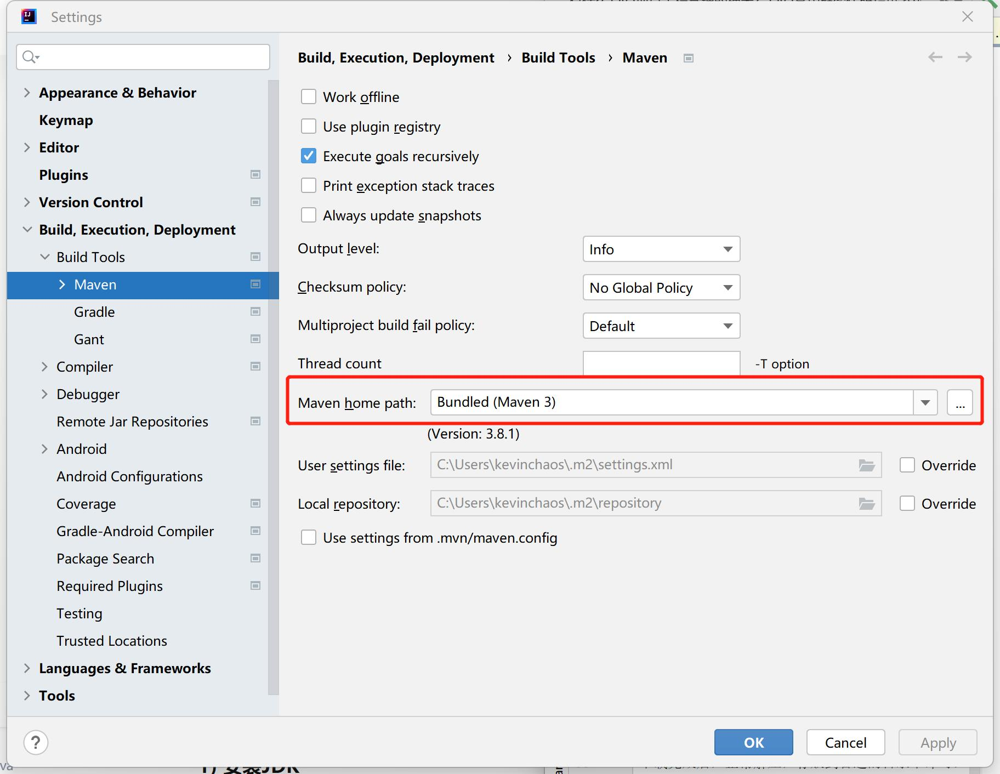Click Build, Execution, Deployment breadcrumb
The image size is (1000, 774).
[396, 58]
